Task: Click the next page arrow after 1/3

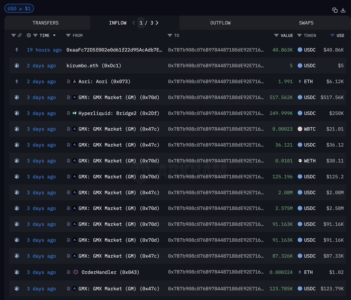Action: tap(157, 22)
